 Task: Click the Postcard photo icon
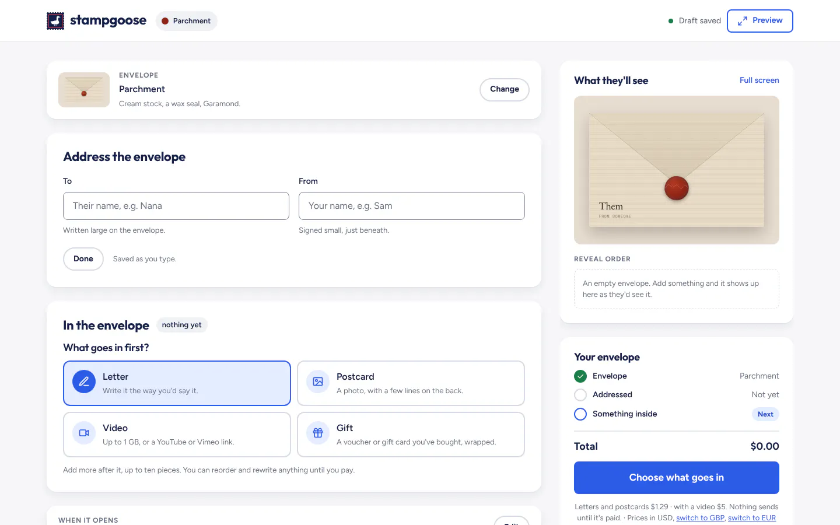coord(318,382)
